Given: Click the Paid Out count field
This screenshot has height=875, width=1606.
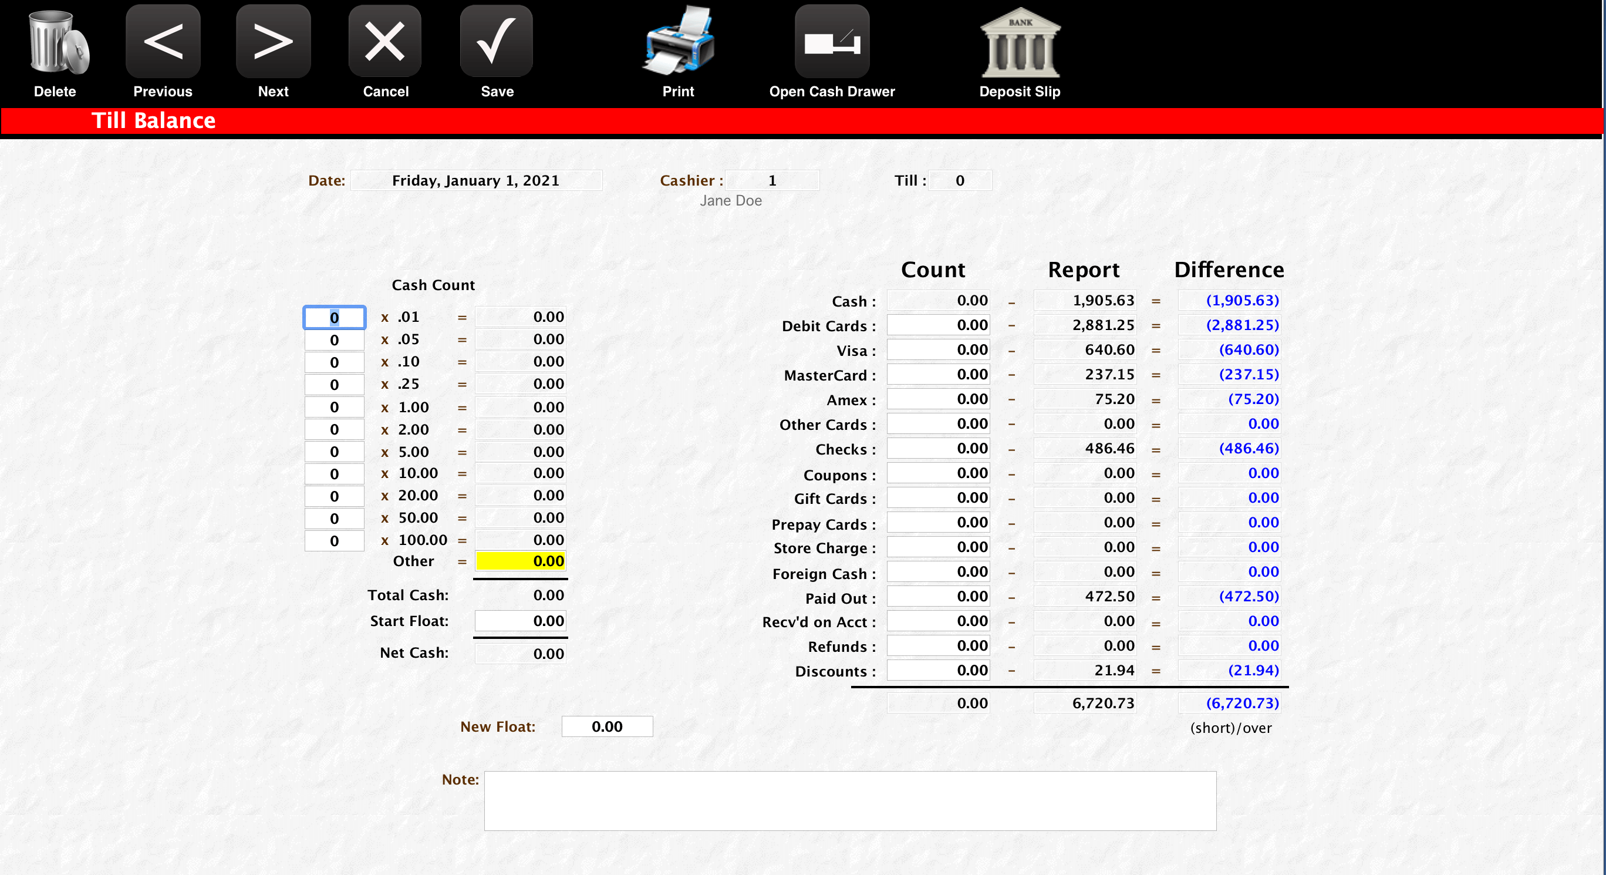Looking at the screenshot, I should click(938, 596).
